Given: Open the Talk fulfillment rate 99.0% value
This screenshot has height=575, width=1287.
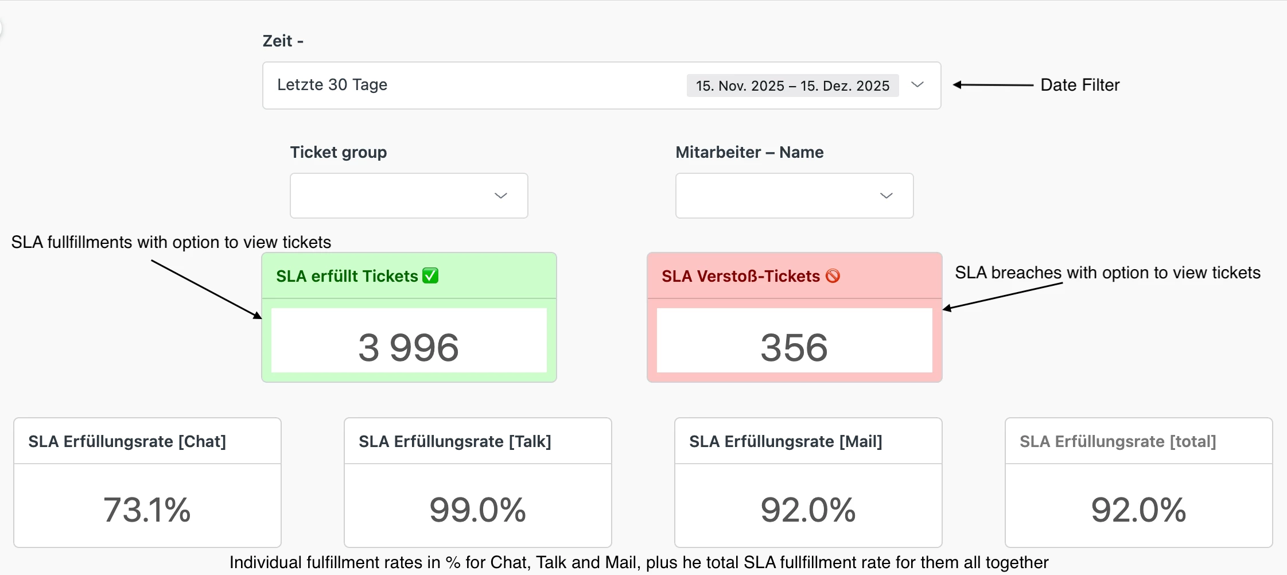Looking at the screenshot, I should (477, 510).
